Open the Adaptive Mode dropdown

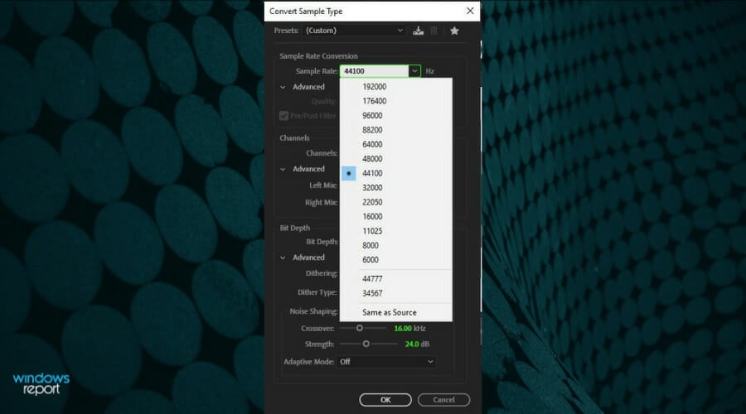pos(385,362)
